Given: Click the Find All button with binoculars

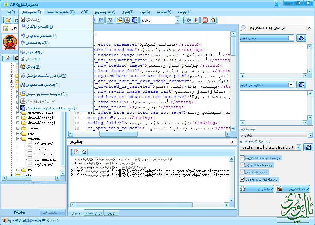Looking at the screenshot, I should click(x=257, y=189).
